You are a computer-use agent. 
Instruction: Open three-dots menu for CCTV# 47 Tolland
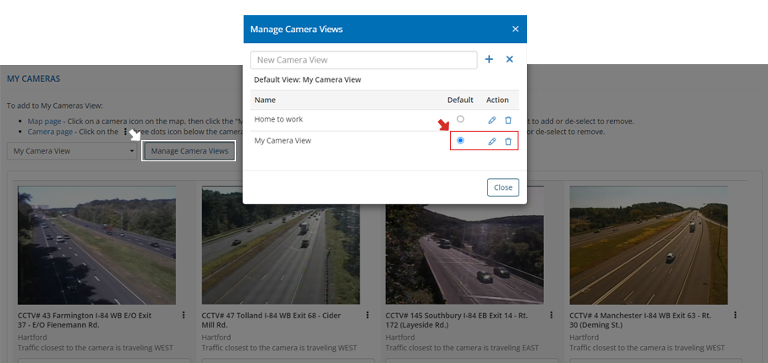coord(367,315)
